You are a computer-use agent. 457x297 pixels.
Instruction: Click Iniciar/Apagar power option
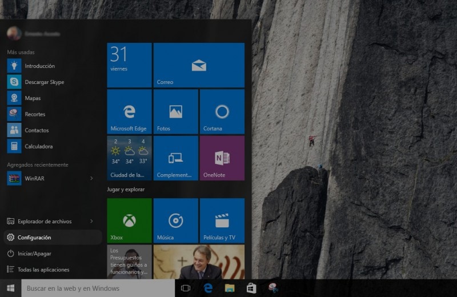tap(29, 253)
